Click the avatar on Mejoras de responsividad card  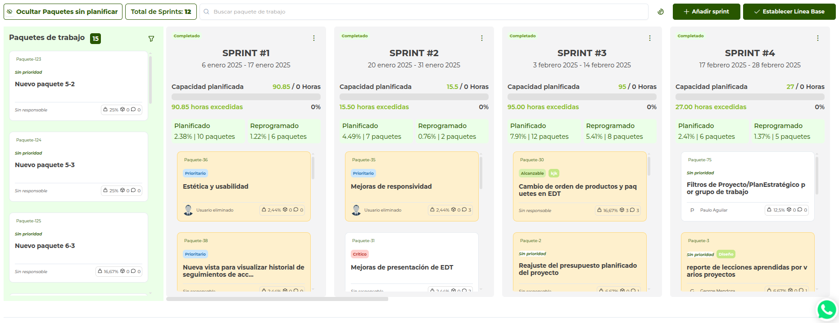pyautogui.click(x=356, y=210)
